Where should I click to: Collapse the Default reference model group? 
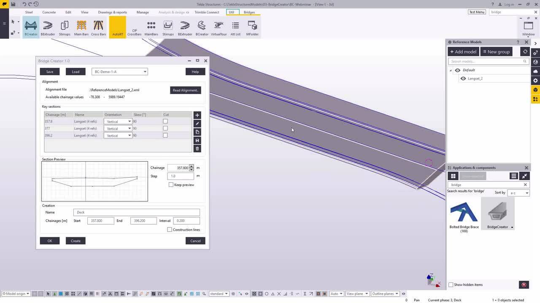pyautogui.click(x=451, y=70)
